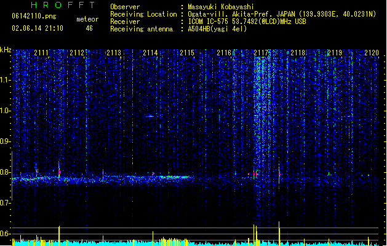Click the 2112 time marker

pyautogui.click(x=77, y=53)
